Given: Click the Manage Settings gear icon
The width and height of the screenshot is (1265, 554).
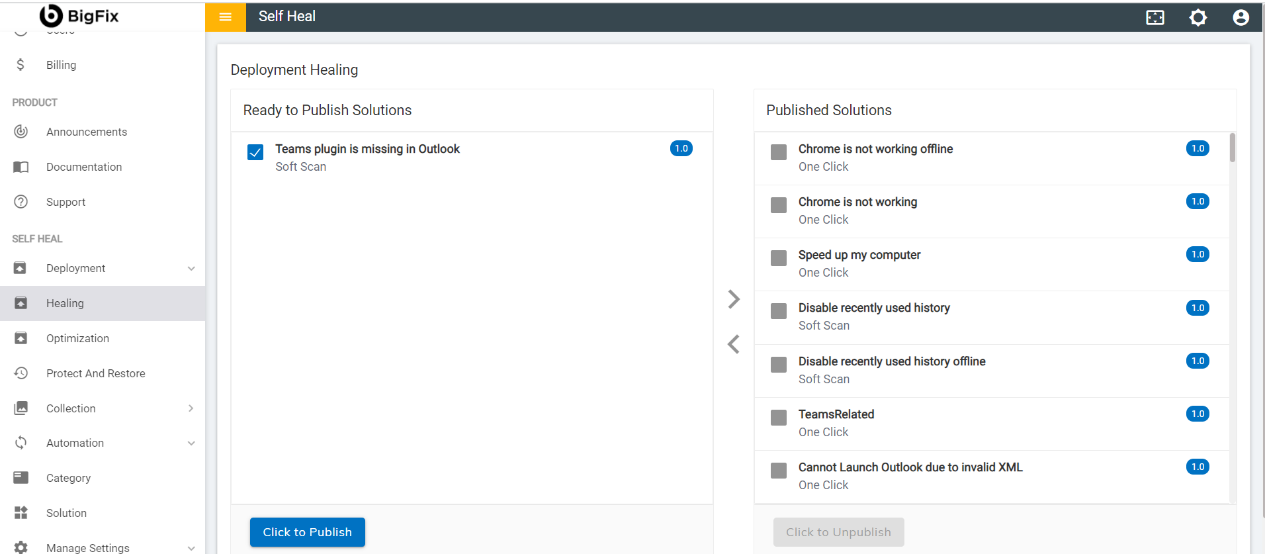Looking at the screenshot, I should point(21,547).
